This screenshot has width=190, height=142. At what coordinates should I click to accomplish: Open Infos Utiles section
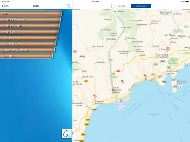pos(26,56)
